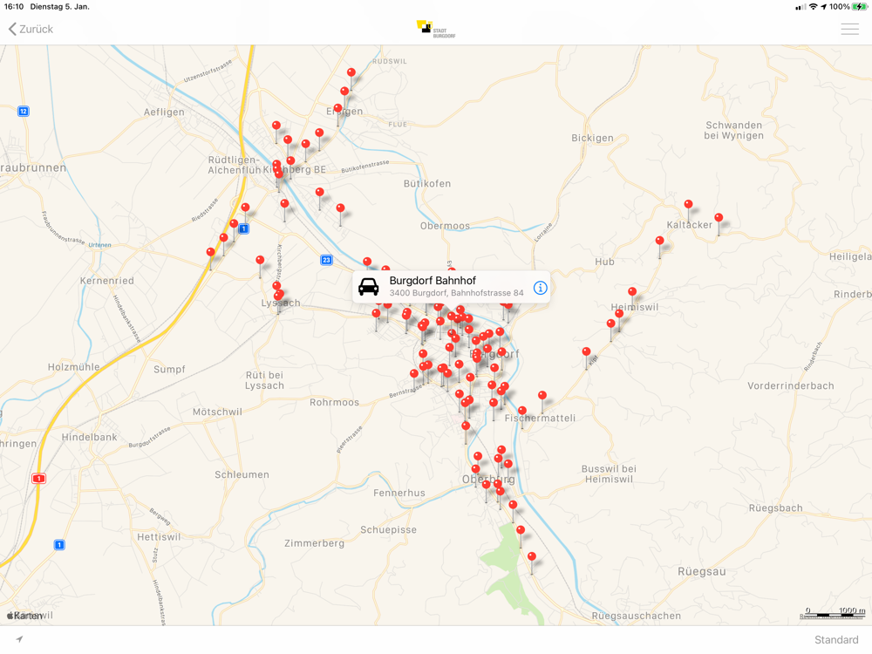Tap the pin left of Kirchbergstrasse near Lyssach

point(260,260)
